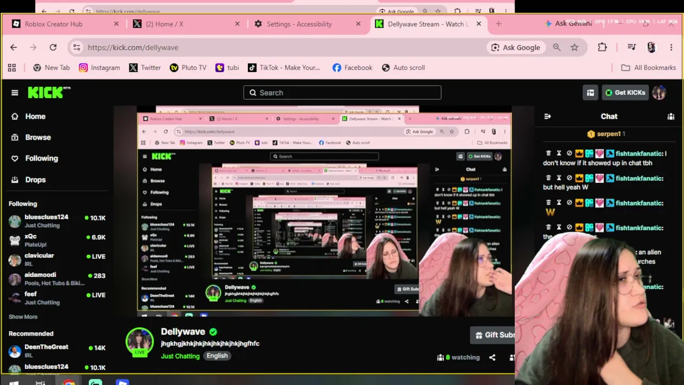
Task: Expand the All Bookmarks folder
Action: 649,67
